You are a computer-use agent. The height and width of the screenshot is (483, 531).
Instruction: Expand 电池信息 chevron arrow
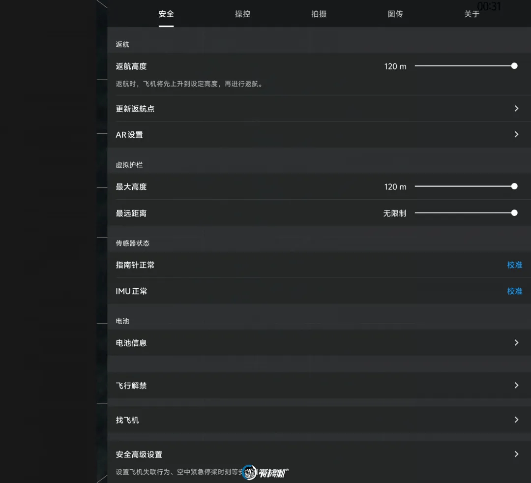[516, 343]
